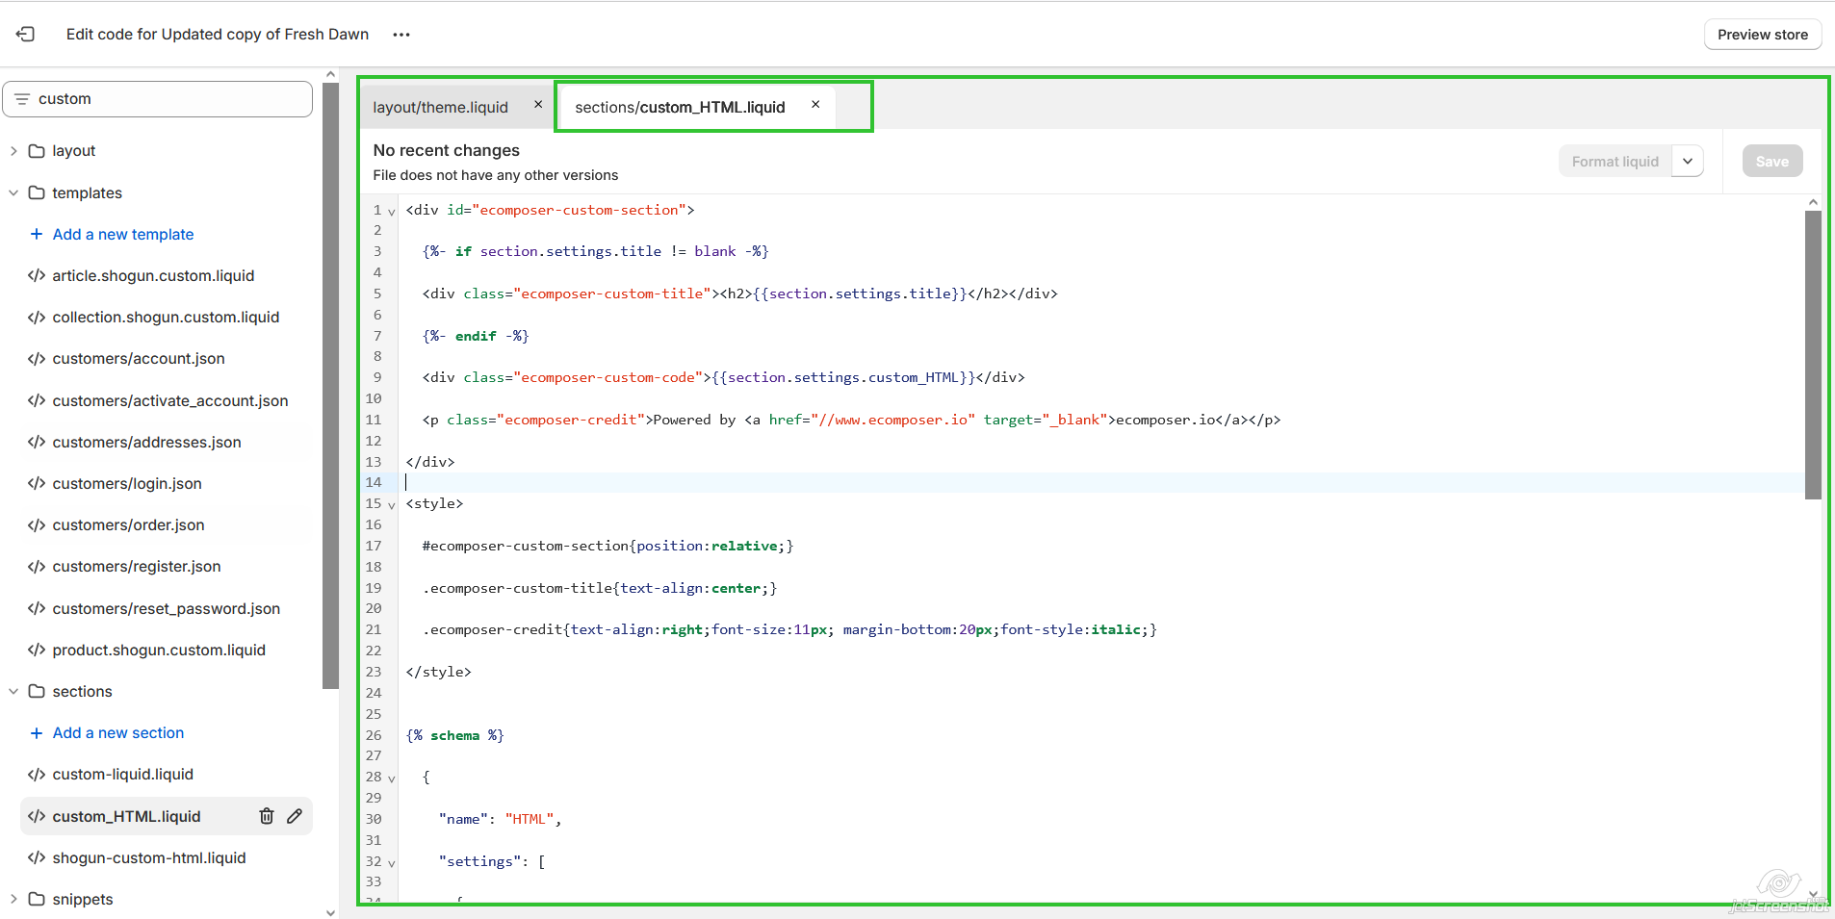Click the file search input field
1835x919 pixels.
168,99
